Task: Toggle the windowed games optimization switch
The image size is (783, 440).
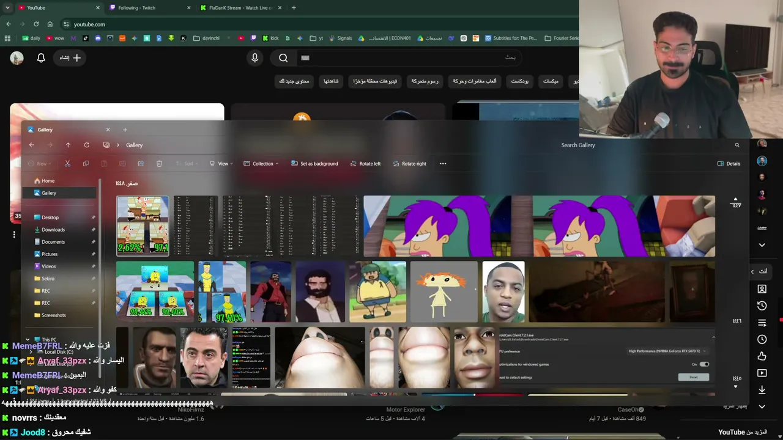Action: [x=704, y=364]
